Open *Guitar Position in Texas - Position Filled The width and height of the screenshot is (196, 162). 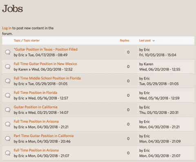coord(45,49)
